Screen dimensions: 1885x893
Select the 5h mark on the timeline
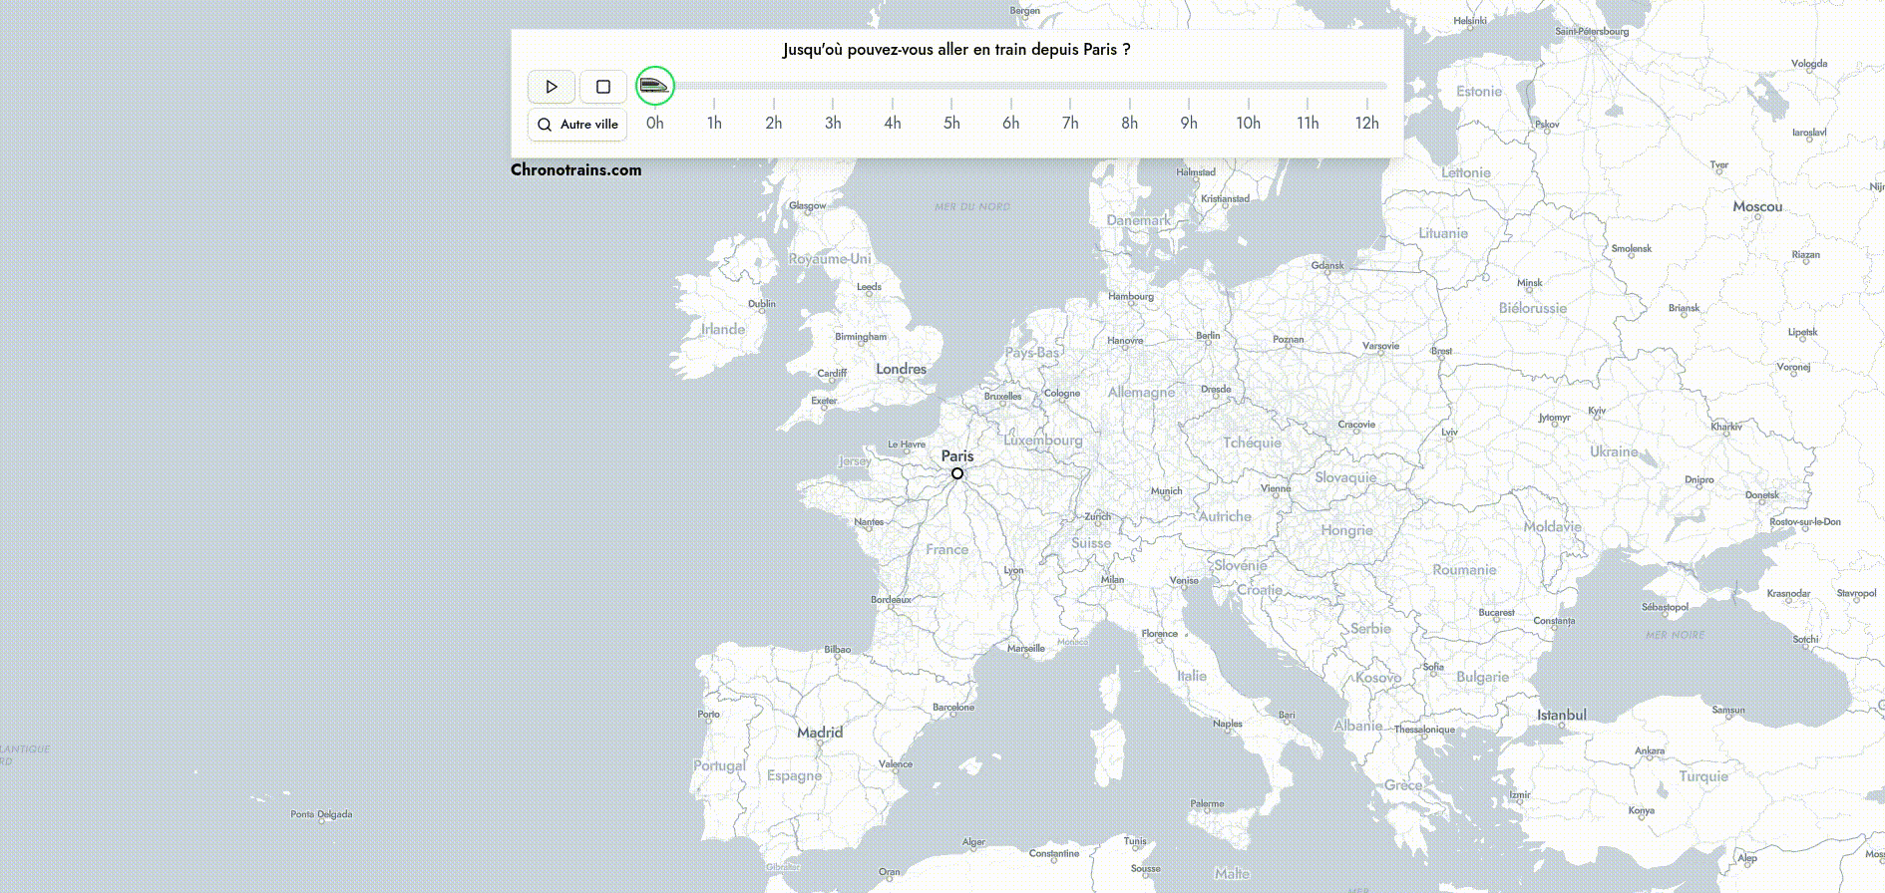pos(951,122)
